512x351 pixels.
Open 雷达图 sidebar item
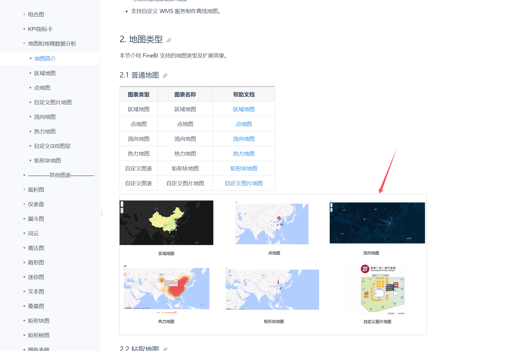(x=36, y=248)
